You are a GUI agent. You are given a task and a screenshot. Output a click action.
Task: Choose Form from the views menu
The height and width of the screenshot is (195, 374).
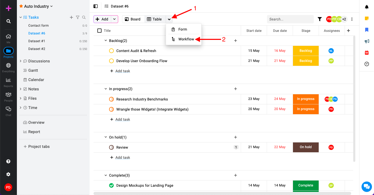tap(184, 29)
